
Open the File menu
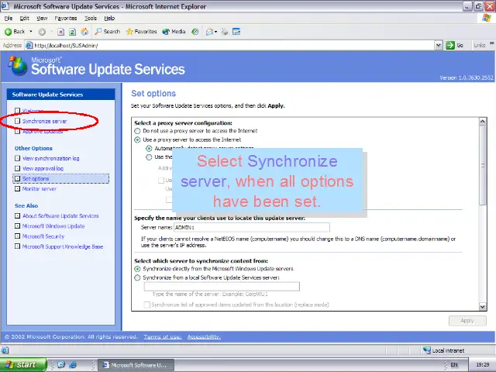pyautogui.click(x=9, y=19)
